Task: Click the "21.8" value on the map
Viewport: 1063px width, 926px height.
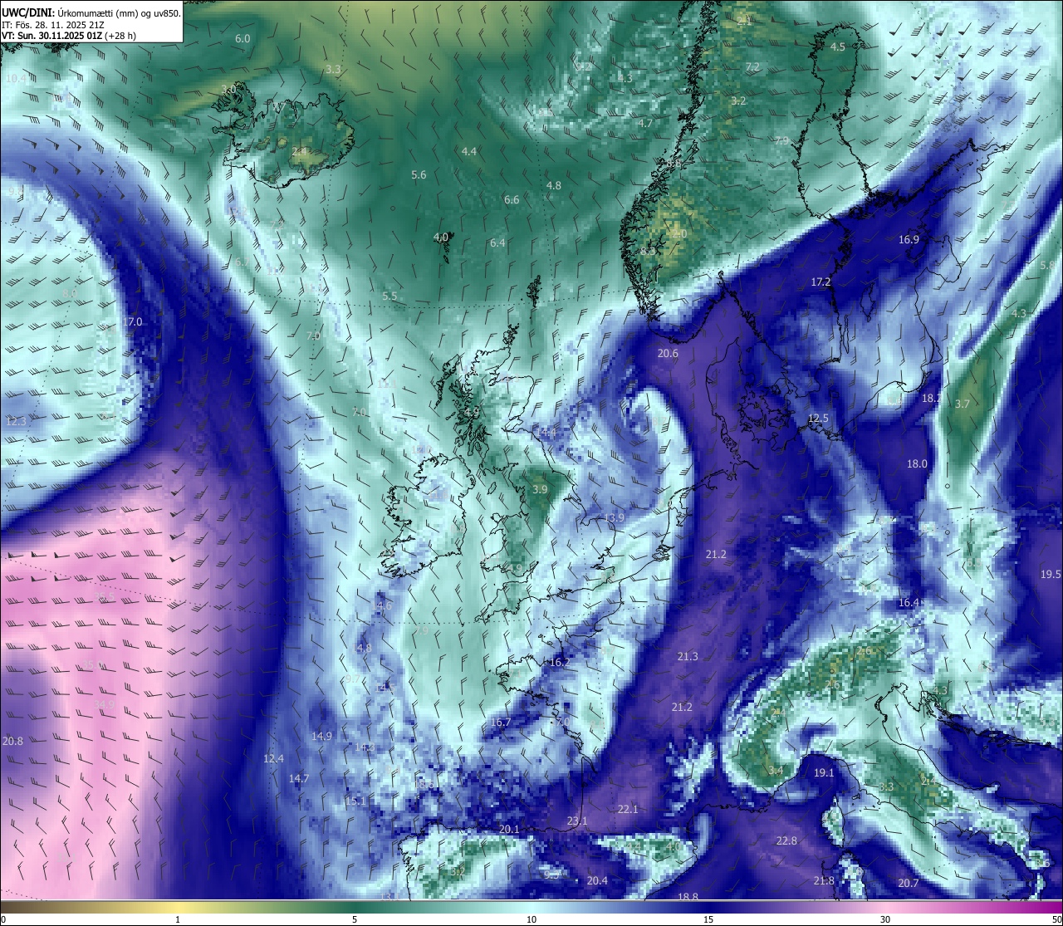Action: (x=824, y=881)
